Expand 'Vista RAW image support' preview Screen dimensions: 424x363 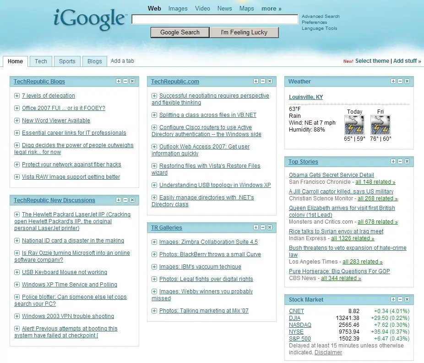pos(17,177)
